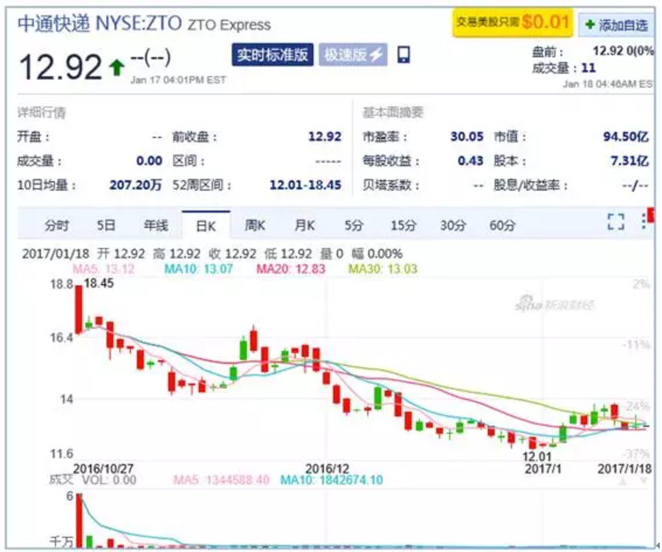Click the 前收盘 value 12.92

[325, 136]
